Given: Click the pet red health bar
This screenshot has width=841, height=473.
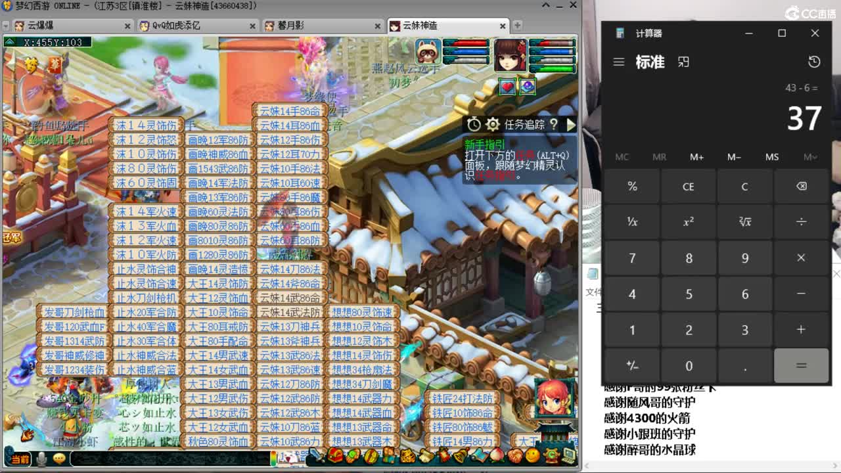Looking at the screenshot, I should 466,43.
